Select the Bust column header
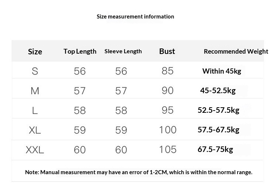Screen dimensions: 277x196 point(167,51)
